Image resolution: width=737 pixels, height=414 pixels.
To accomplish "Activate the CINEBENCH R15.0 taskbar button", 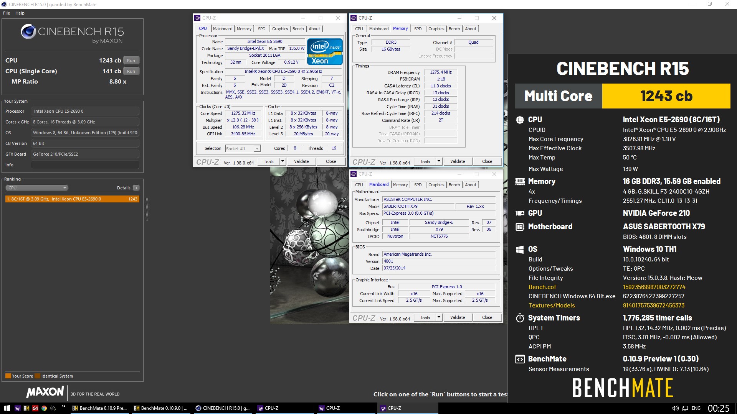I will 222,408.
